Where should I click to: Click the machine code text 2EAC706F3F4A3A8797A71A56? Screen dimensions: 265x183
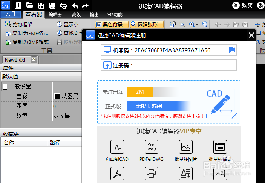(172, 50)
